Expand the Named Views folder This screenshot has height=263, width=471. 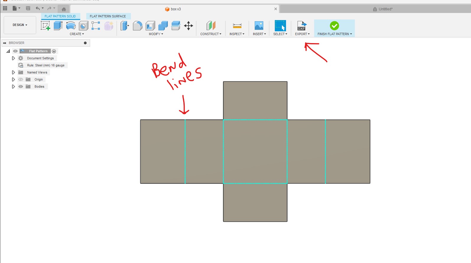(13, 72)
